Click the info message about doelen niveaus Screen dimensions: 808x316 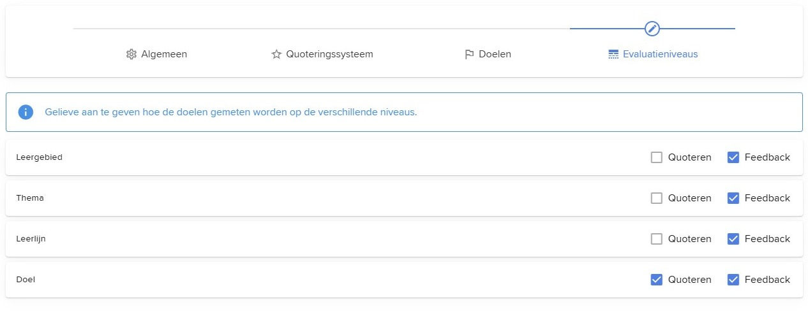(x=230, y=112)
